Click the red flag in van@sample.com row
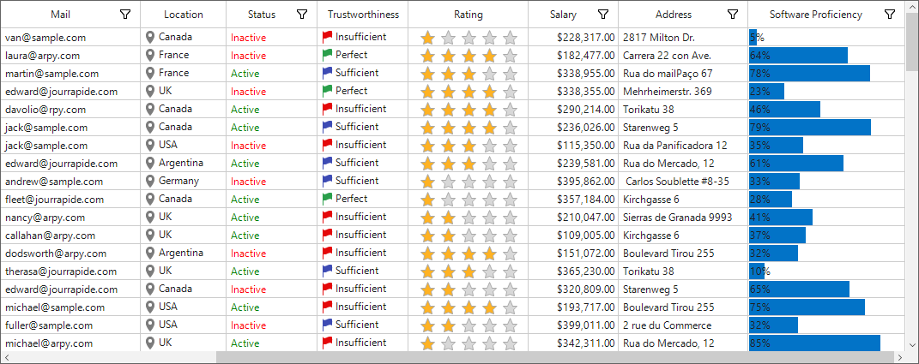This screenshot has width=919, height=364. (327, 38)
